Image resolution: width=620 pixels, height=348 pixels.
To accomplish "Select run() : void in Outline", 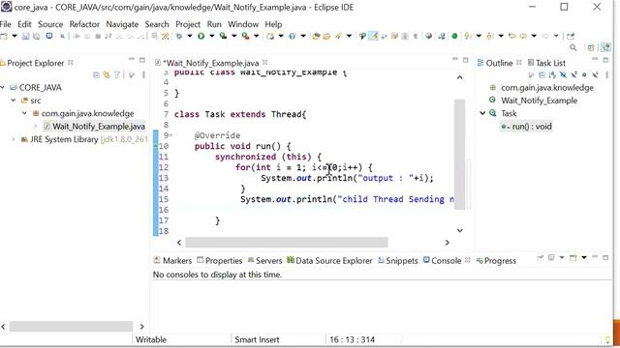I will point(532,127).
